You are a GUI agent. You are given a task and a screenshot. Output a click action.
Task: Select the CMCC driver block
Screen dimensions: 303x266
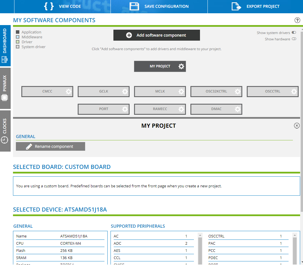(47, 91)
